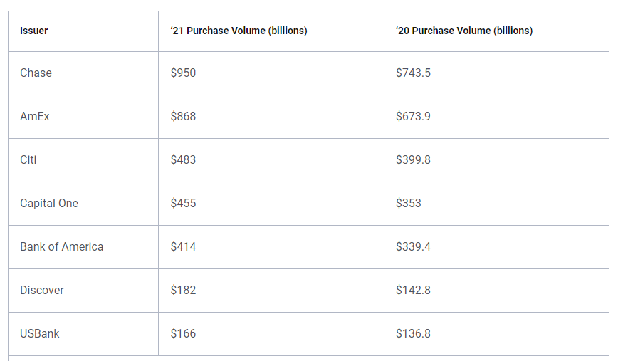
Task: Click the Bank of America cell
Action: (62, 246)
